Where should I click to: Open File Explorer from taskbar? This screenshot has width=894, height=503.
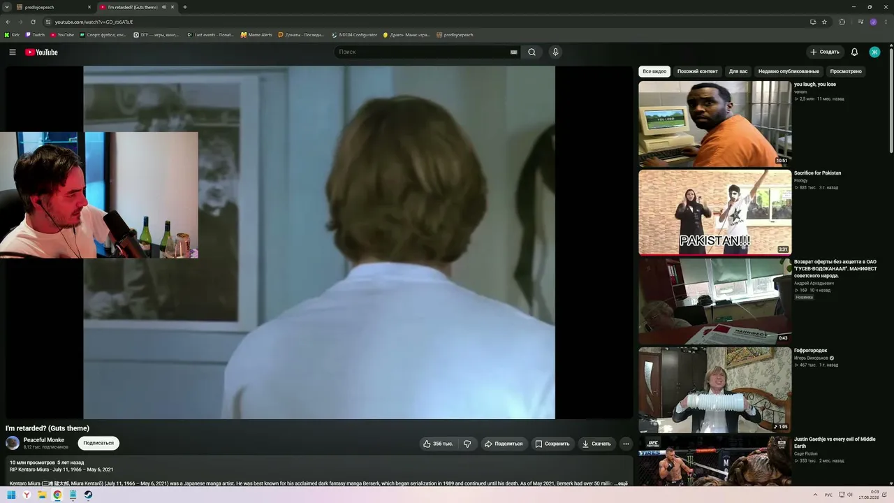[42, 495]
